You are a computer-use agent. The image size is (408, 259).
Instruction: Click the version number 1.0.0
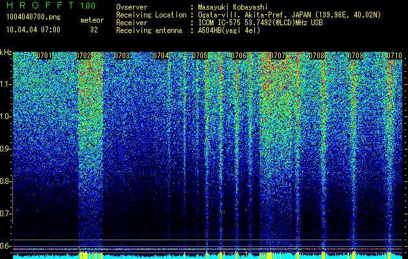click(x=88, y=5)
